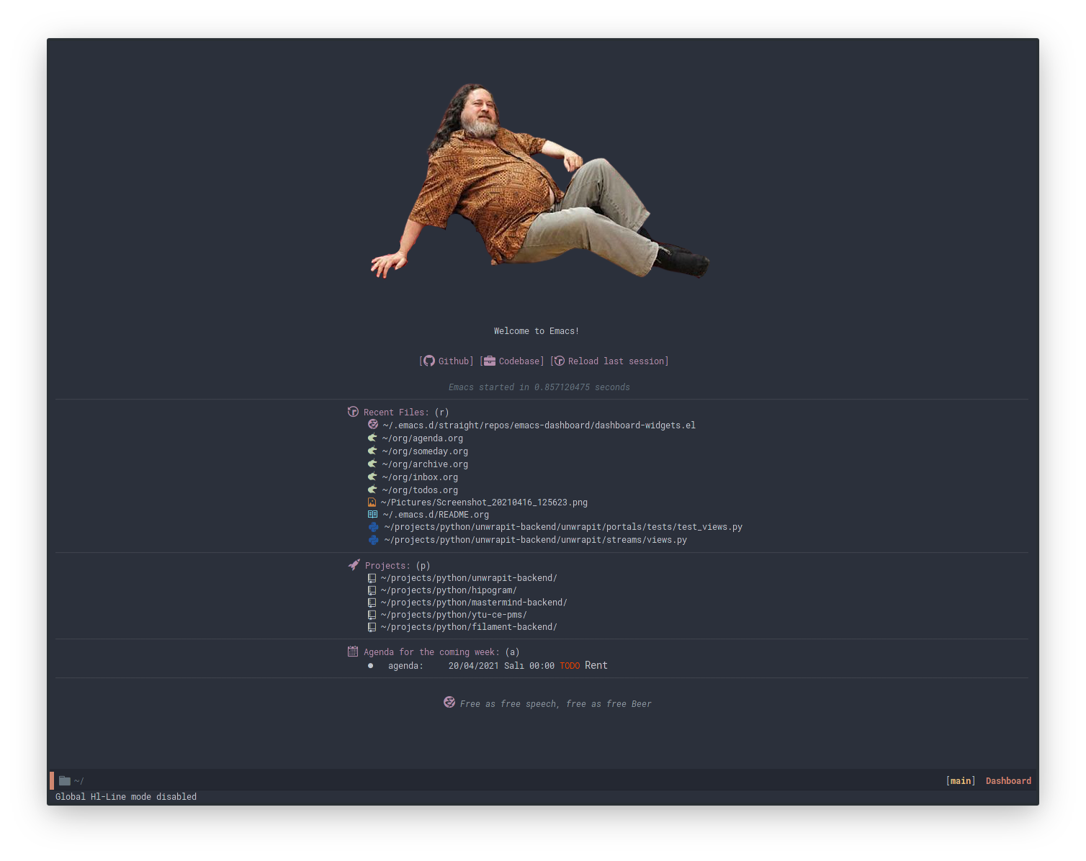This screenshot has width=1086, height=861.
Task: Click the org icon next to todos.org
Action: click(x=372, y=490)
